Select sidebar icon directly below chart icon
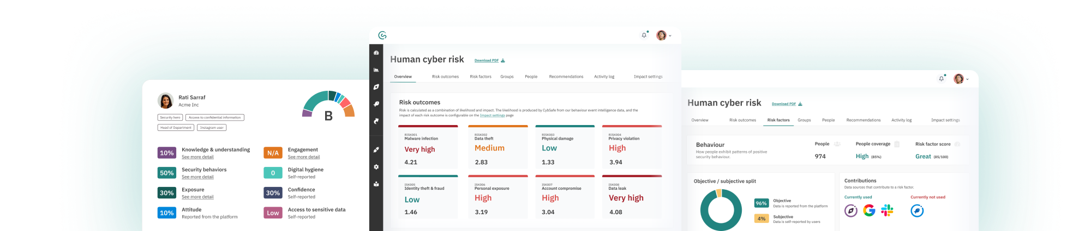This screenshot has height=231, width=1091. 376,87
